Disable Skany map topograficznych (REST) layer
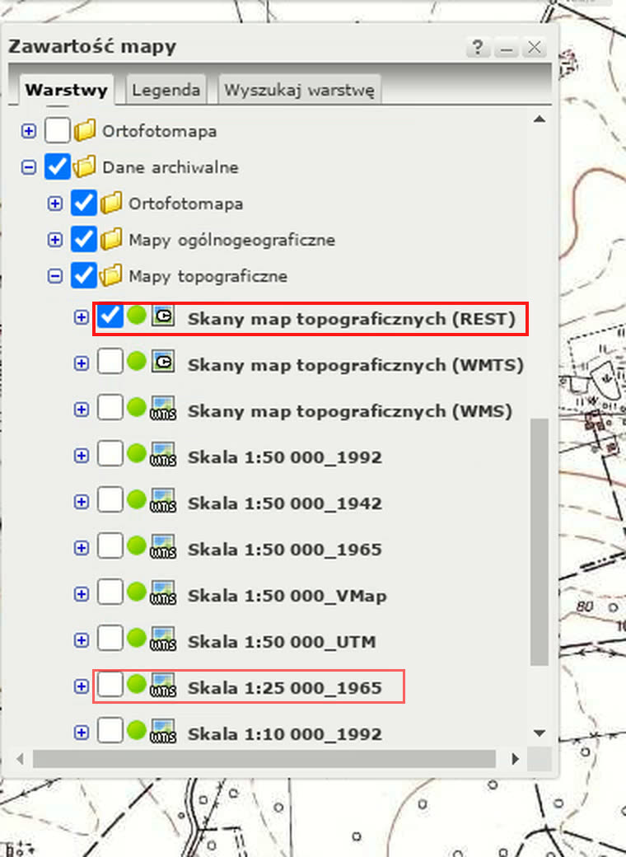Viewport: 626px width, 857px height. pyautogui.click(x=110, y=316)
